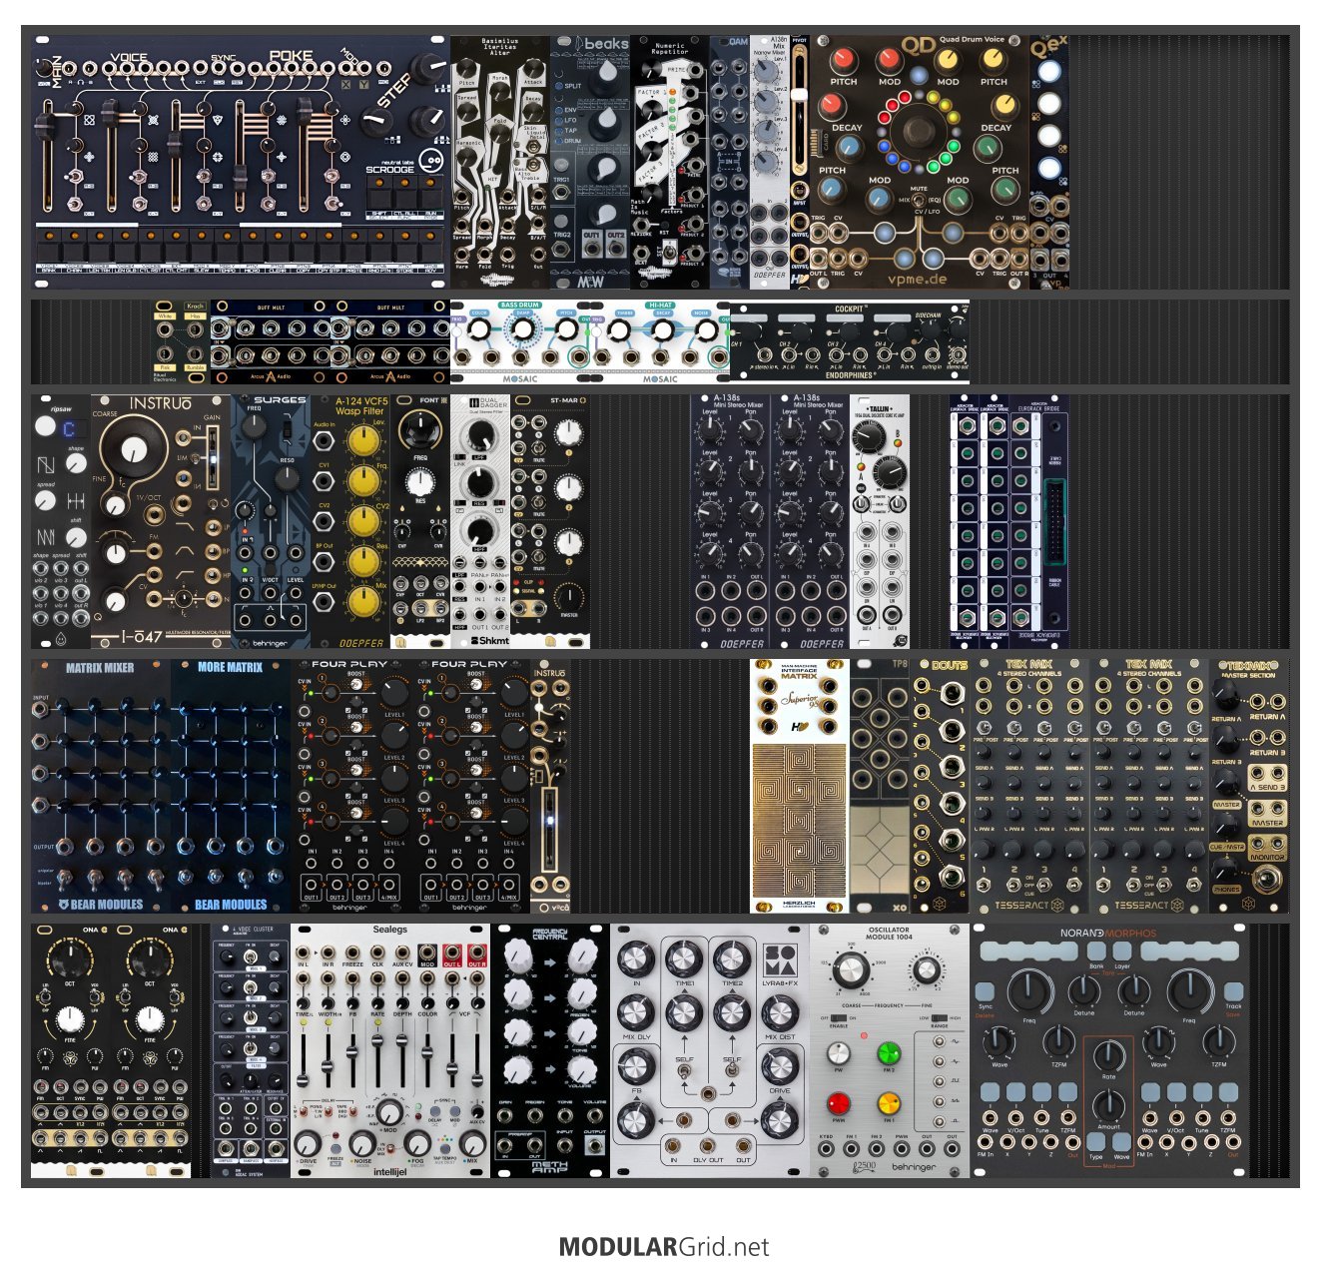Click the Track button on Morphos
This screenshot has height=1268, width=1330.
click(1233, 990)
